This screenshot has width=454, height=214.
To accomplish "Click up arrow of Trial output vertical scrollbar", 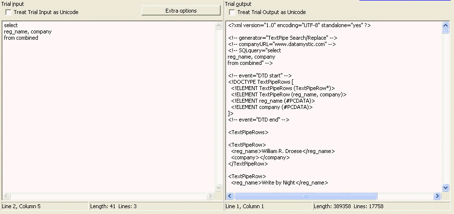I will coord(446,25).
